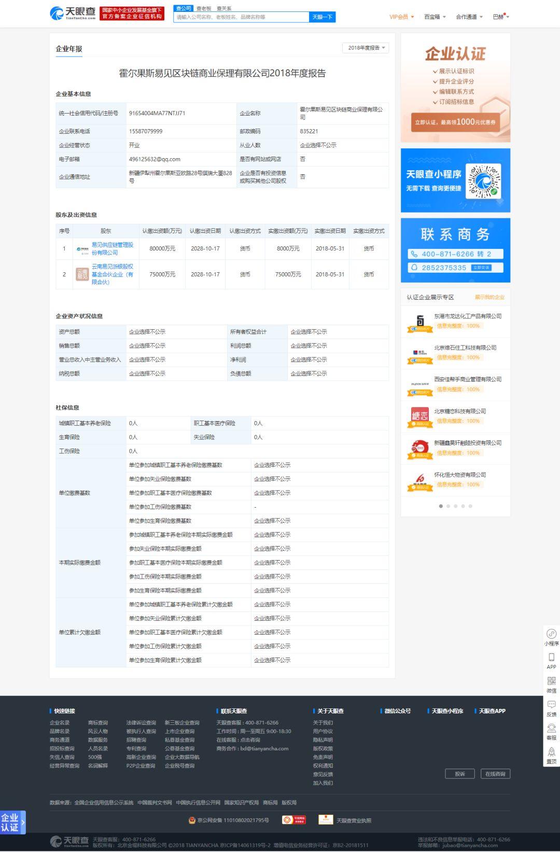Click the 天眼查营业执照 badge icon

pos(326,820)
